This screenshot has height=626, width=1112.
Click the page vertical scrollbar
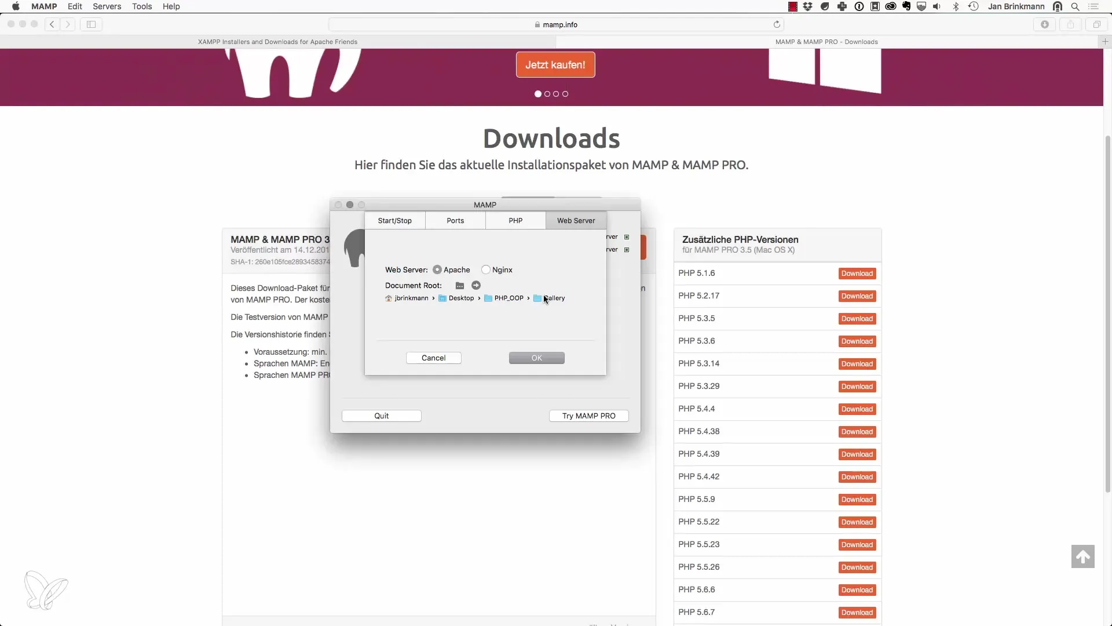pyautogui.click(x=1107, y=313)
